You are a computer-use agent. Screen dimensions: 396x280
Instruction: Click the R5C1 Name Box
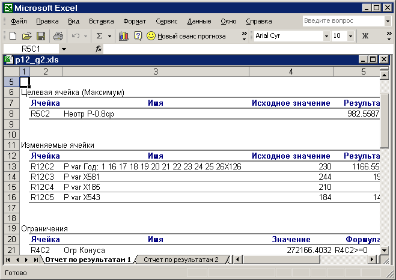click(31, 49)
